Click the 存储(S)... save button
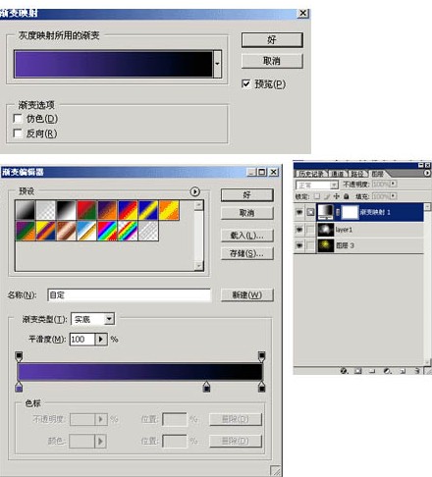 tap(247, 253)
